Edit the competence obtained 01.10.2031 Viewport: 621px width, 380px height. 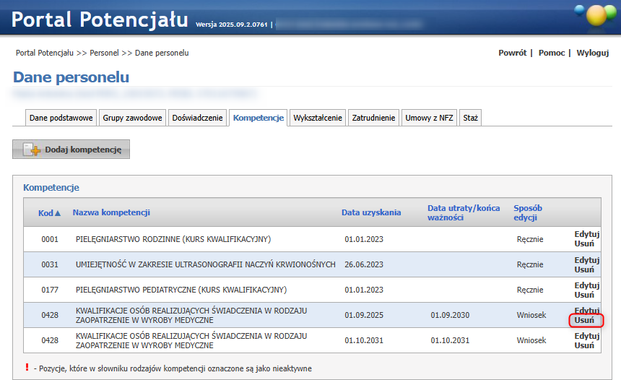[587, 336]
